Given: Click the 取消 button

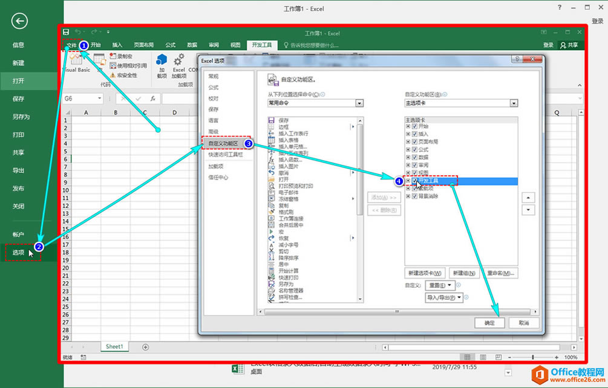Looking at the screenshot, I should pos(524,323).
